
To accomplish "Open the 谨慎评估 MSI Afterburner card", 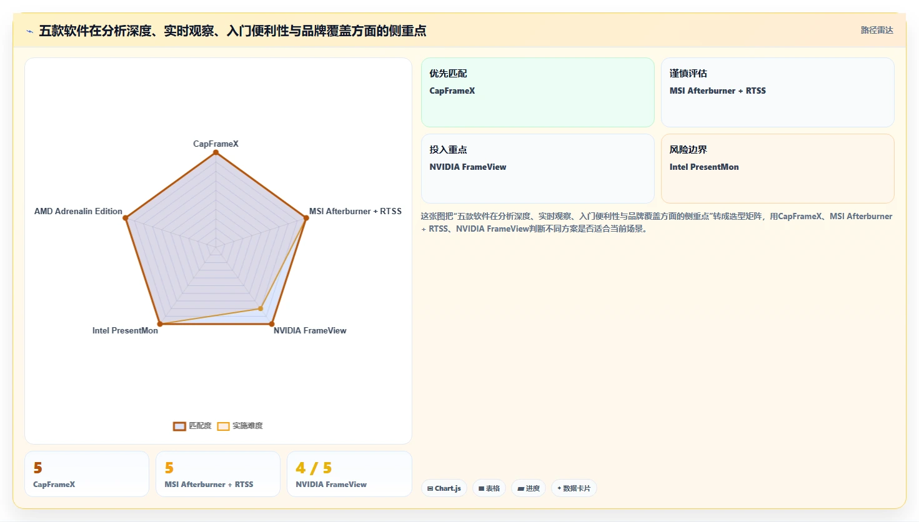I will (778, 92).
